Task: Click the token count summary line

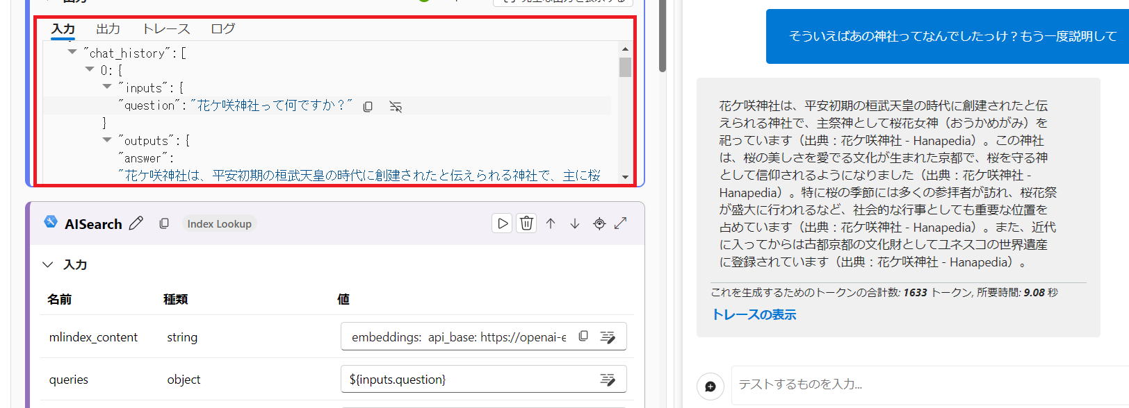Action: 884,293
